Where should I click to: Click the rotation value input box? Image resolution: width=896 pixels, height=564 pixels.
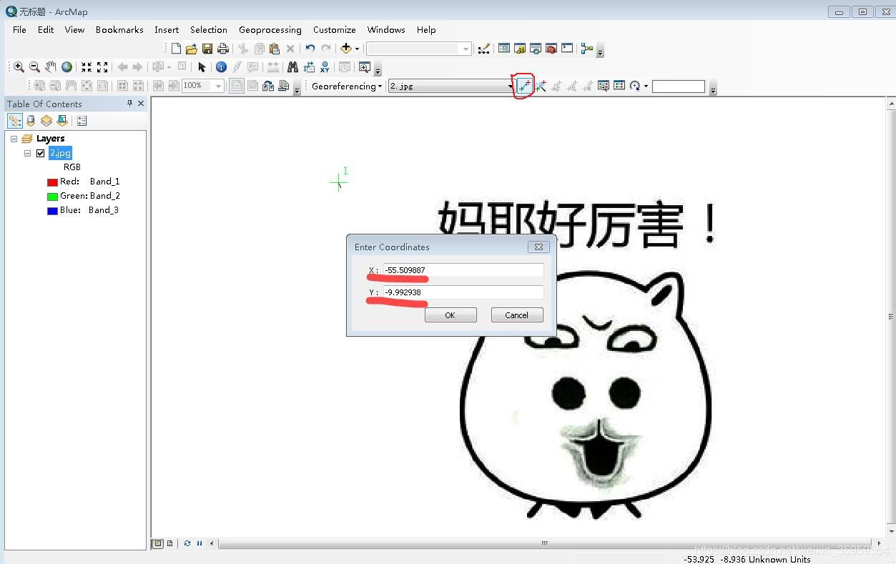679,86
